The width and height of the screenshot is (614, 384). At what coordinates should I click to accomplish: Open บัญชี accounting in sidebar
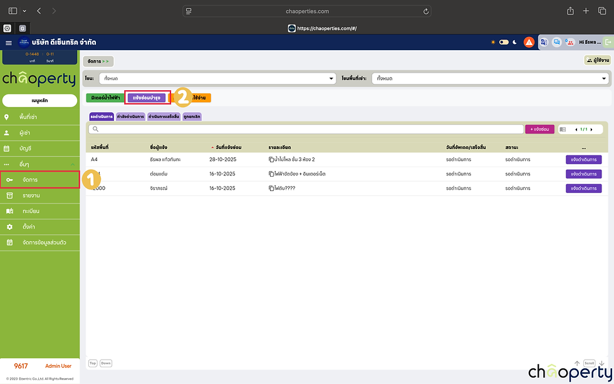point(39,148)
